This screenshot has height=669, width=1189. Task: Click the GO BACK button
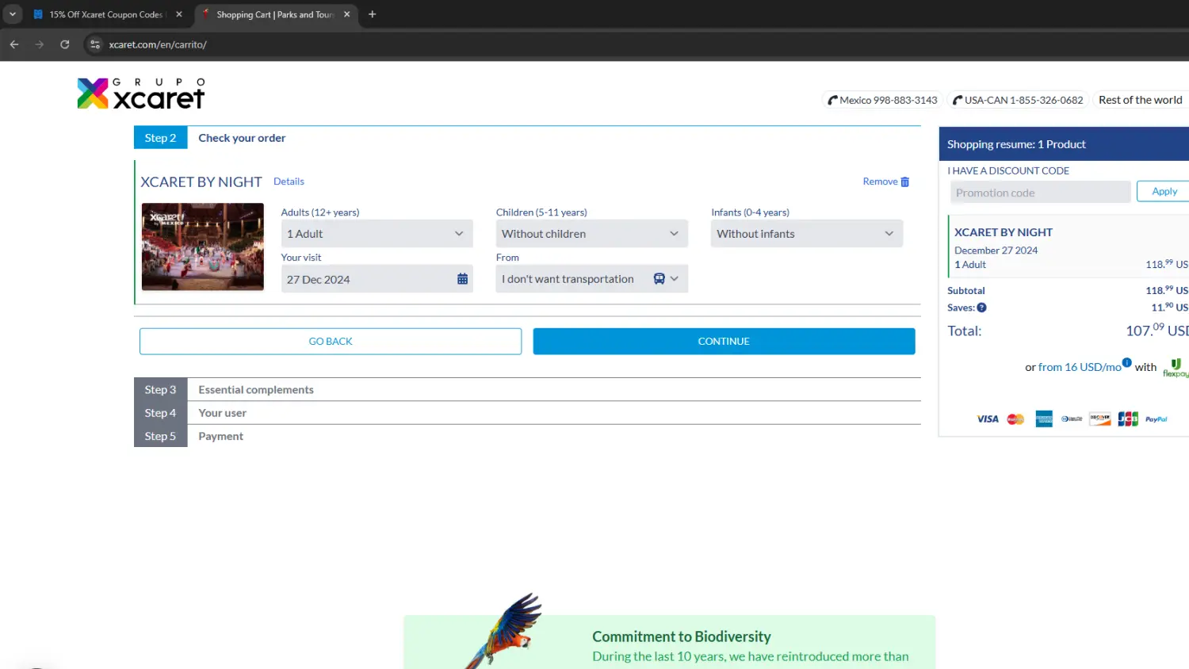point(331,342)
